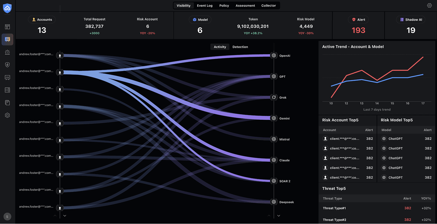Select the GPT model node icon
The image size is (437, 224).
tap(274, 76)
